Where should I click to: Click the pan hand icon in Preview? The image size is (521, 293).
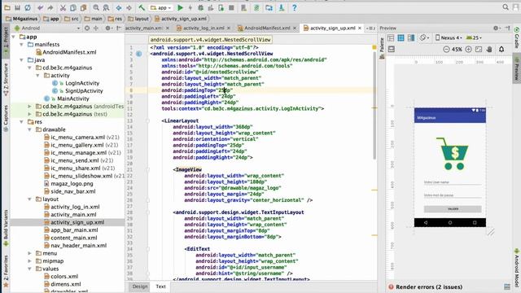(x=489, y=49)
